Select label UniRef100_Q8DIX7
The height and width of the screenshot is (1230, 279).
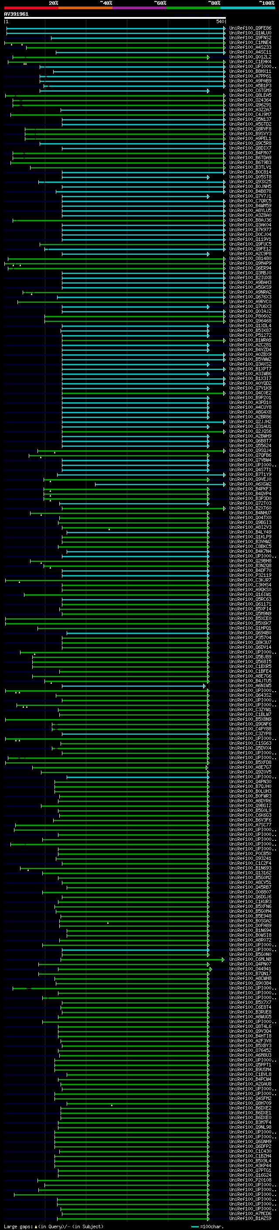click(x=250, y=148)
